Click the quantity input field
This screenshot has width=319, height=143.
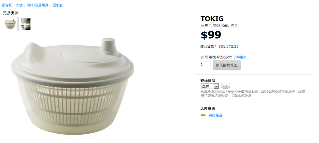pyautogui.click(x=205, y=64)
